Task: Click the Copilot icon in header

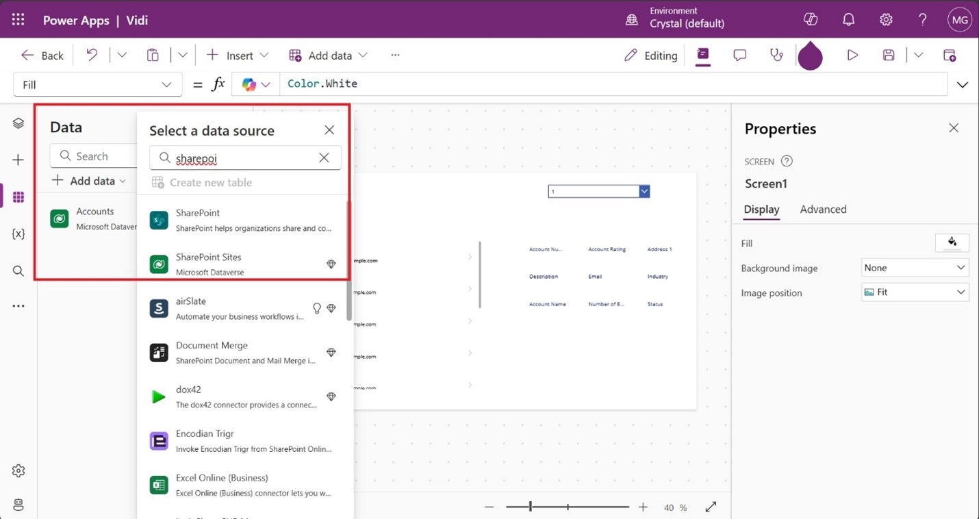Action: (811, 20)
